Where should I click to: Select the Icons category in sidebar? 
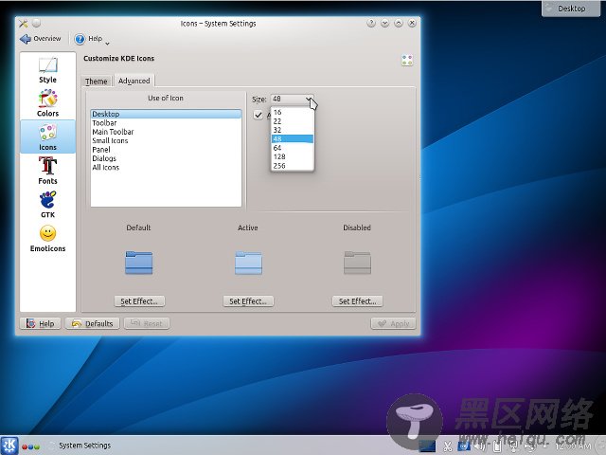47,136
